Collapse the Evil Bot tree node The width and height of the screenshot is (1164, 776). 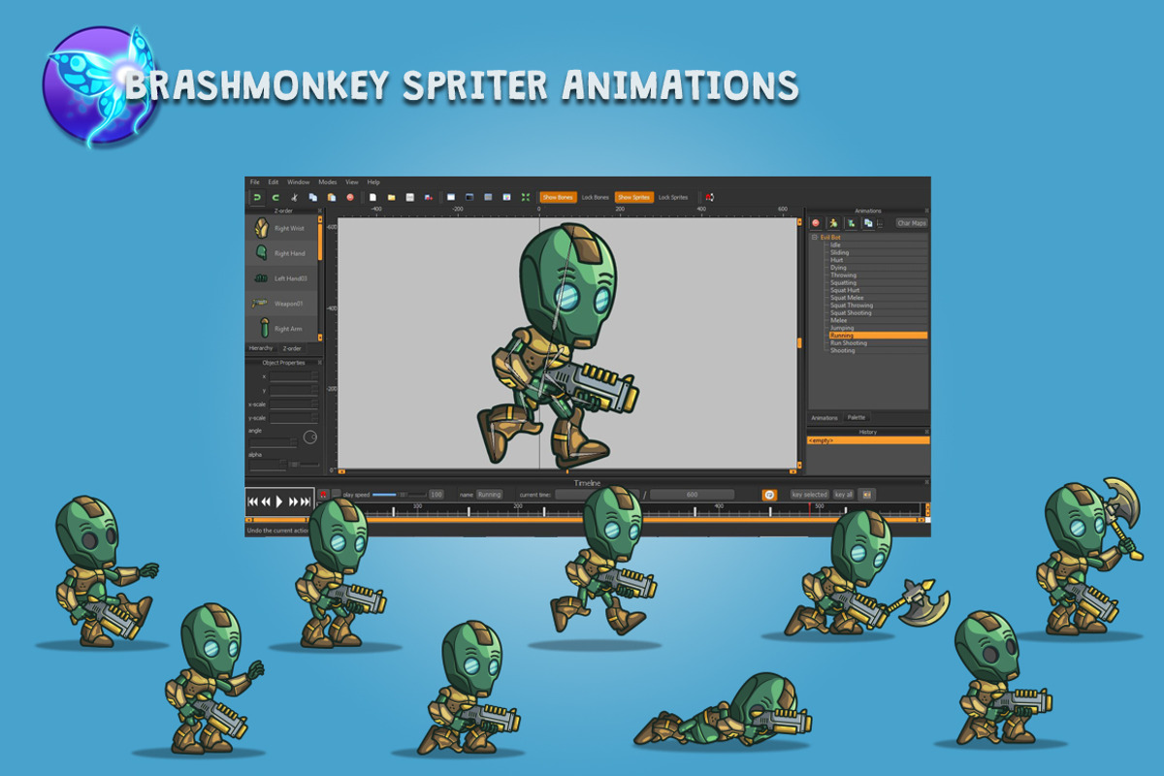(x=815, y=238)
